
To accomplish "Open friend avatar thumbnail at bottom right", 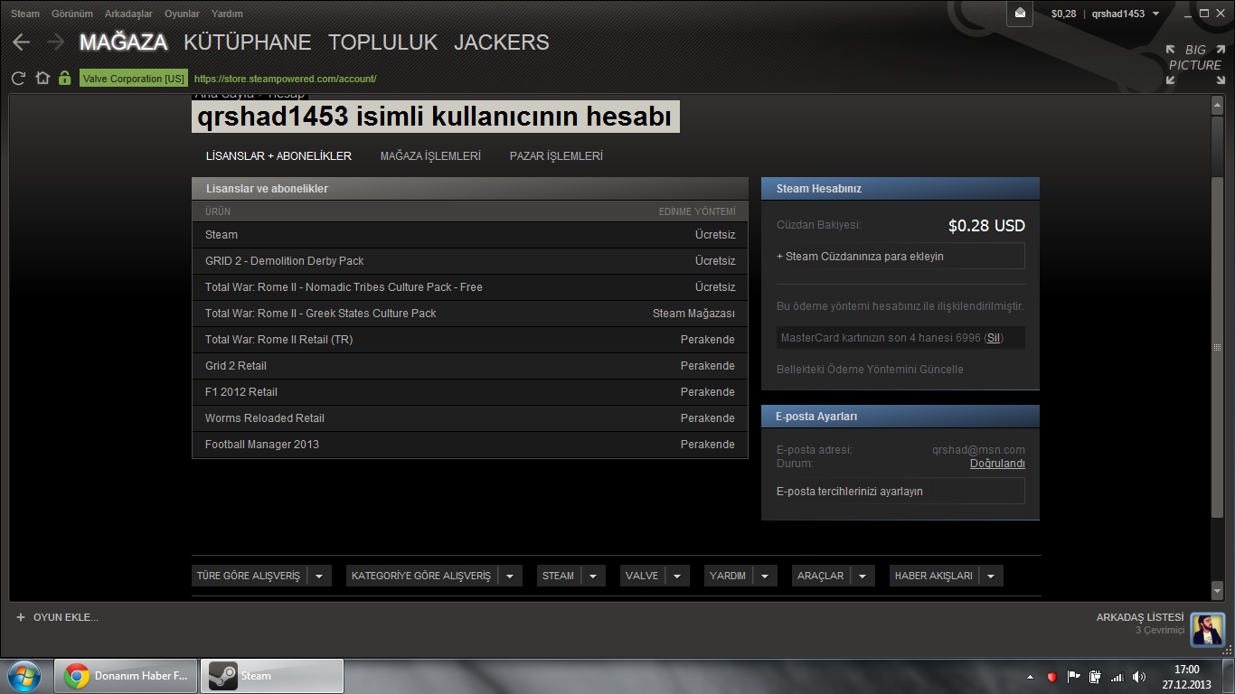I will [1207, 629].
